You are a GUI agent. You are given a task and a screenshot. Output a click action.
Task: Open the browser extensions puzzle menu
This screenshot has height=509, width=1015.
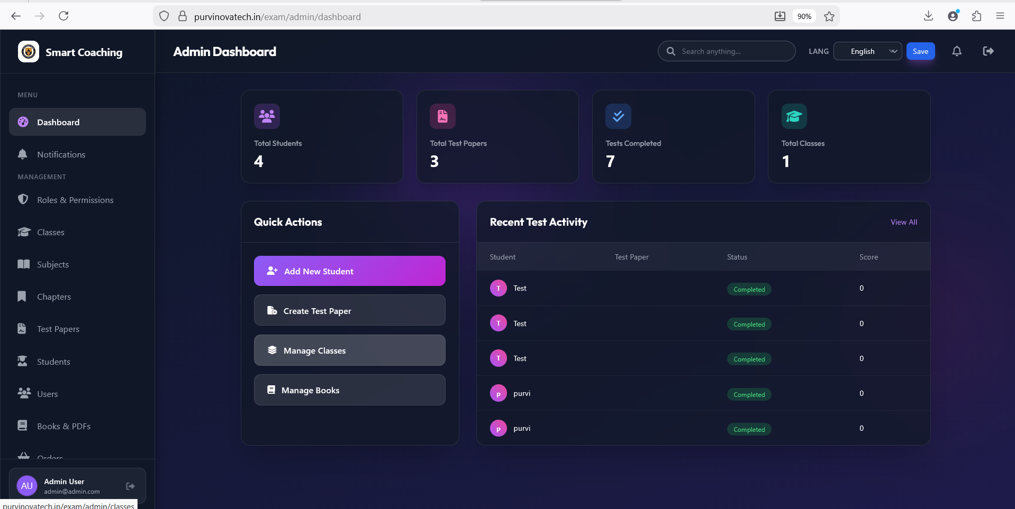tap(976, 16)
